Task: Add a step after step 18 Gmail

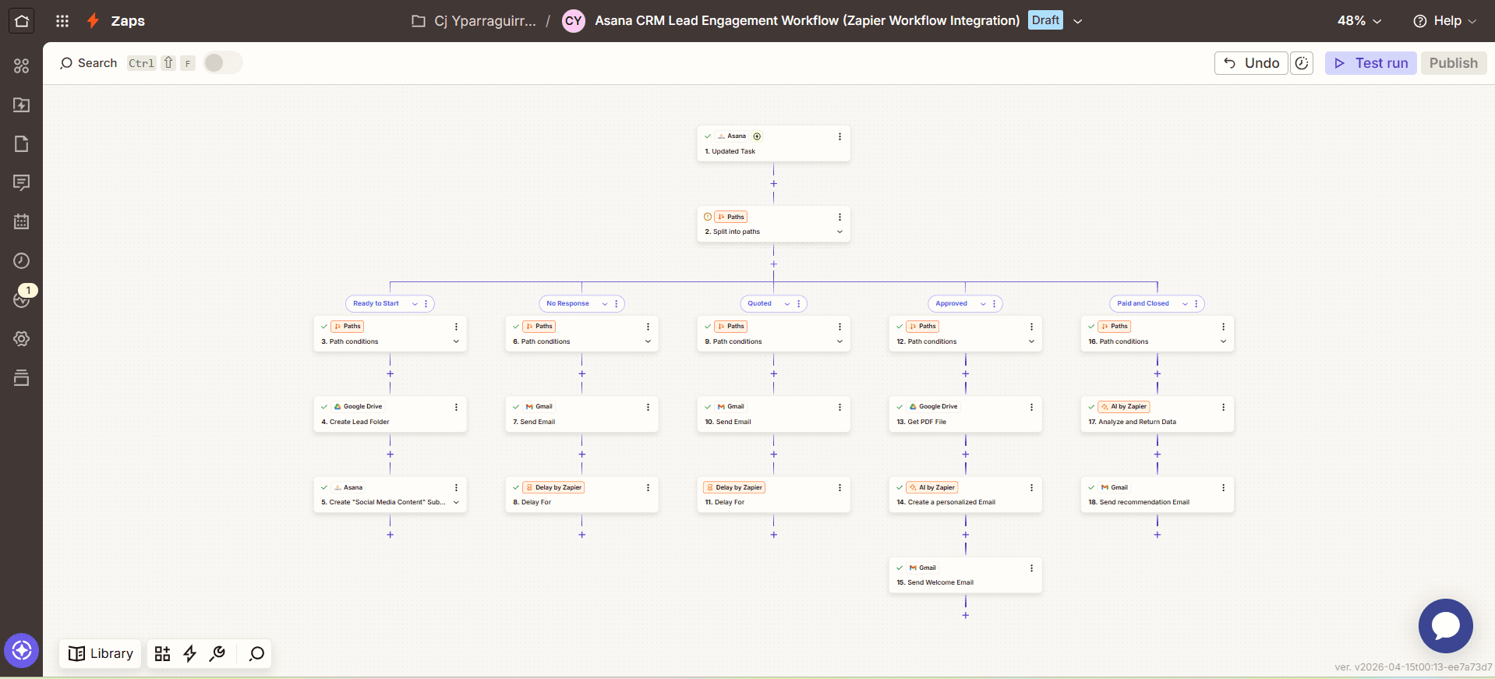Action: [x=1157, y=535]
